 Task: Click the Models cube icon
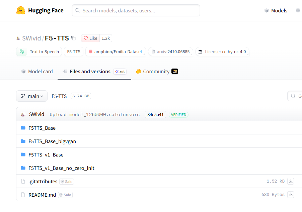267,10
